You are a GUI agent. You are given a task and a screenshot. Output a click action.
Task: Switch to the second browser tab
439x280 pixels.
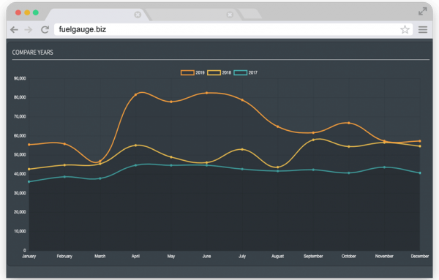(193, 15)
